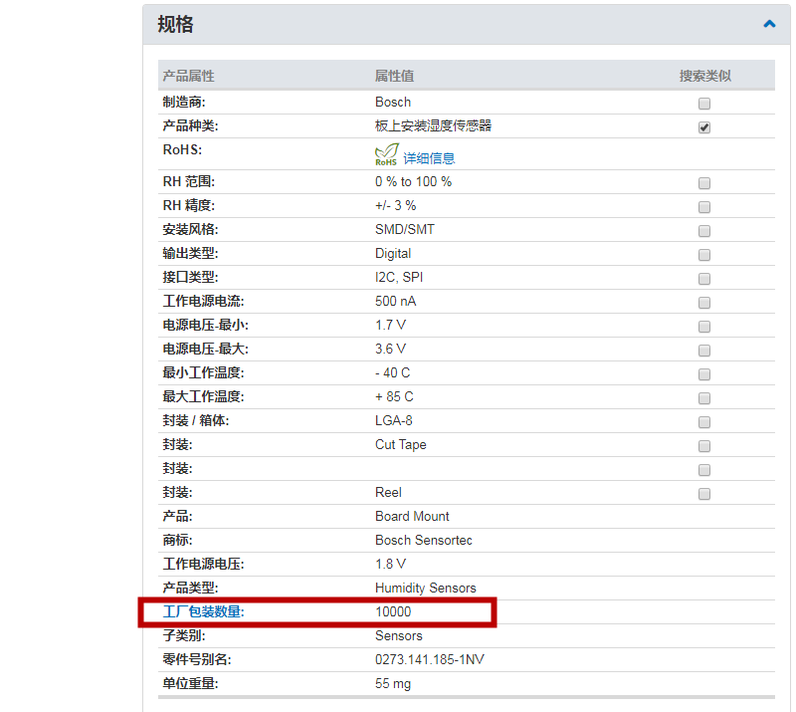
Task: Click the SMD/SMT value
Action: [x=405, y=230]
